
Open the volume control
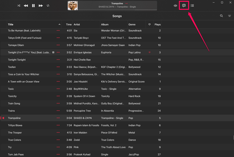click(175, 6)
